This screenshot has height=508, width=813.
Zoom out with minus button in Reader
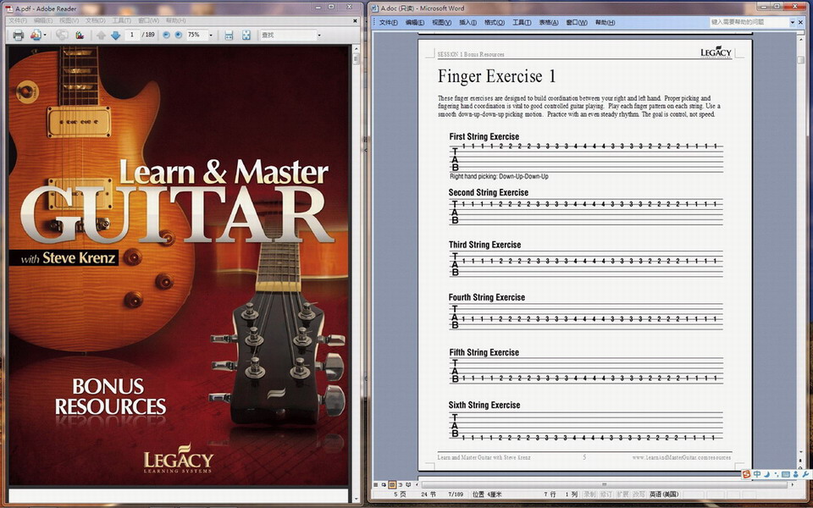167,35
